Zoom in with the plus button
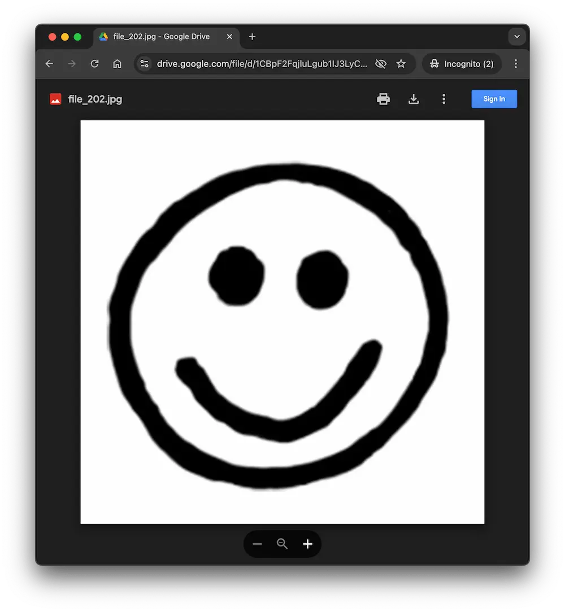Image resolution: width=565 pixels, height=612 pixels. (307, 544)
